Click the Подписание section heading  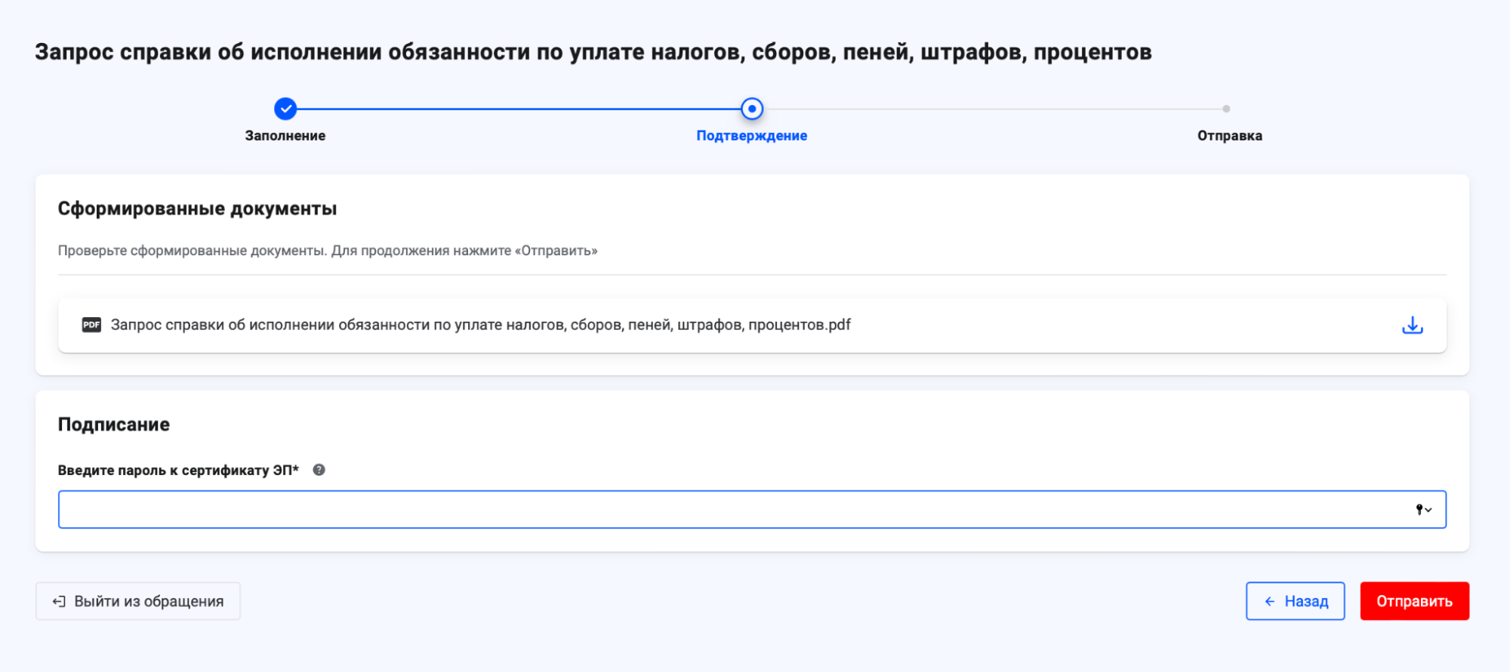[x=114, y=424]
